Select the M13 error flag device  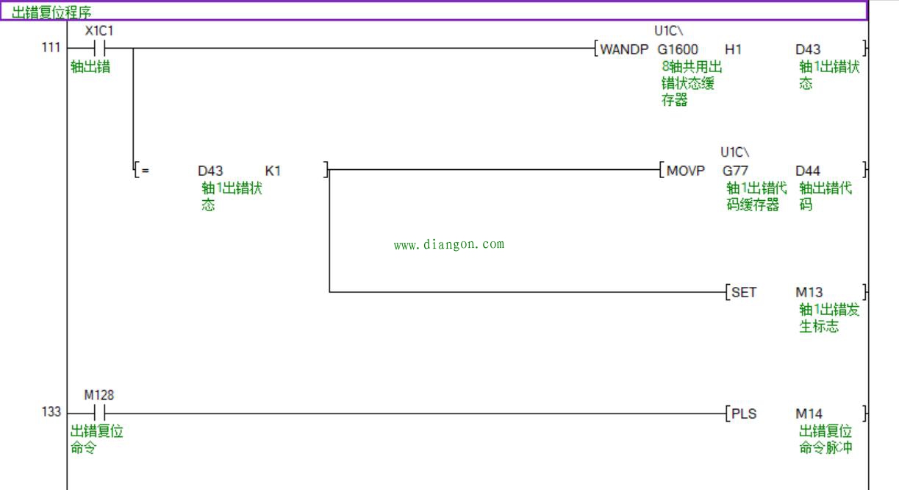(809, 292)
